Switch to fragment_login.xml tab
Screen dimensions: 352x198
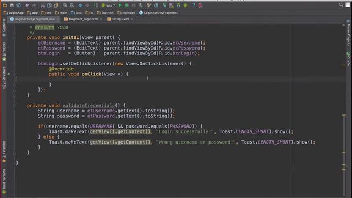(83, 19)
